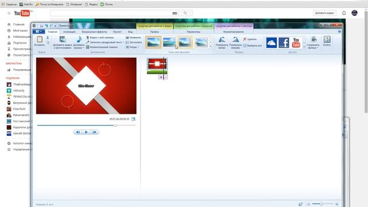Image resolution: width=368 pixels, height=207 pixels.
Task: Click the Paste (Вставить) clipboard icon
Action: click(x=40, y=40)
